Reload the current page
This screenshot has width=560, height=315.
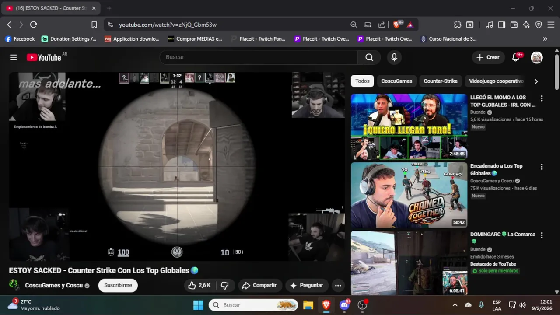(x=33, y=24)
